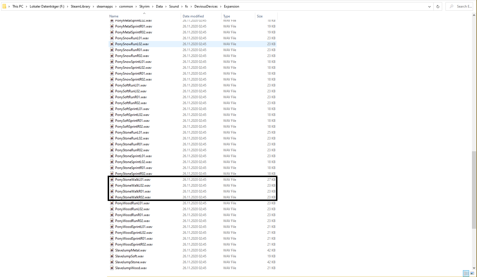Sort files by the Name column
The width and height of the screenshot is (477, 277).
point(114,16)
